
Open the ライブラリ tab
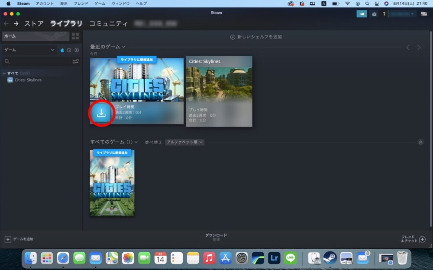click(66, 24)
